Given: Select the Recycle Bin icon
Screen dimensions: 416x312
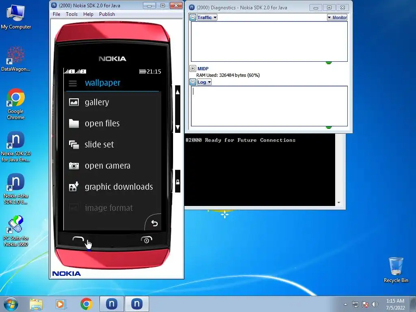Looking at the screenshot, I should click(396, 270).
